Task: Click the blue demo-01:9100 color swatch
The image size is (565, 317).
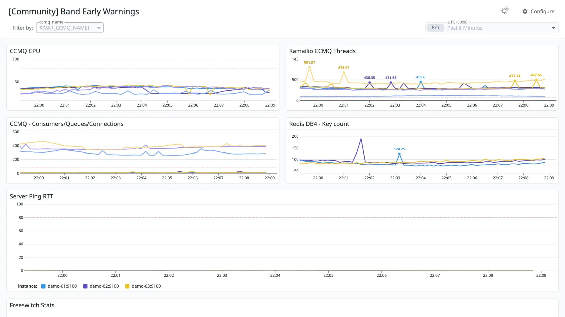Action: tap(43, 286)
